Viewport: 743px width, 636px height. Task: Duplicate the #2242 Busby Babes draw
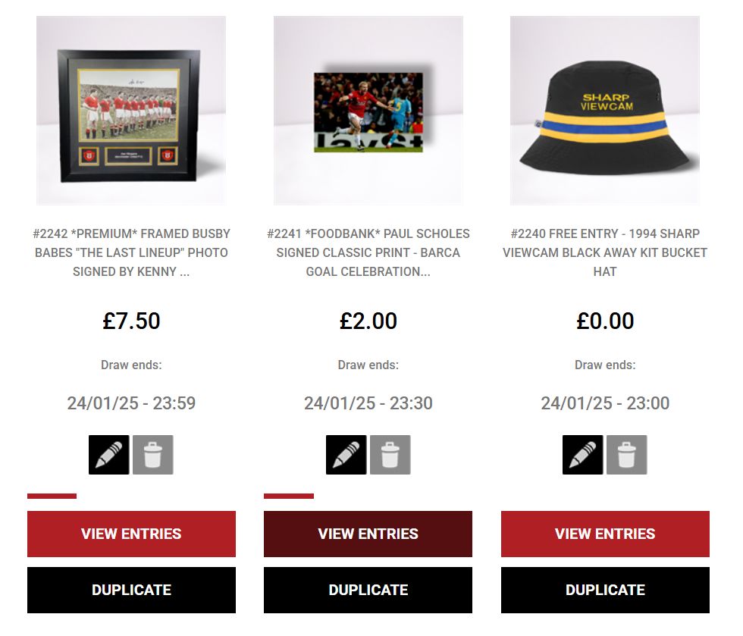coord(131,590)
